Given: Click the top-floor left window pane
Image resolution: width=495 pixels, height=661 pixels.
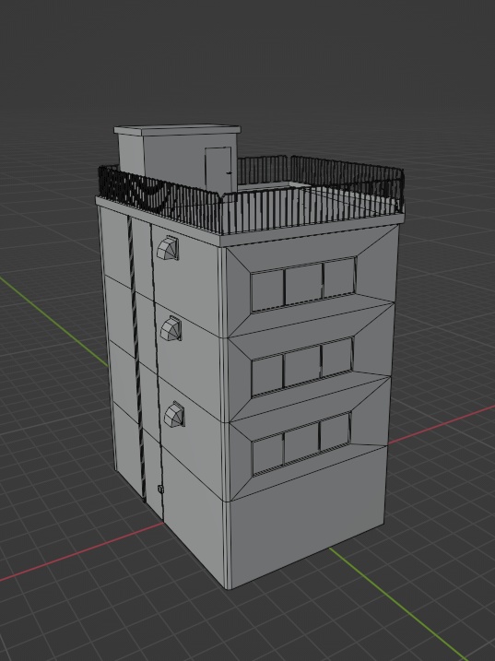Looking at the screenshot, I should point(267,291).
